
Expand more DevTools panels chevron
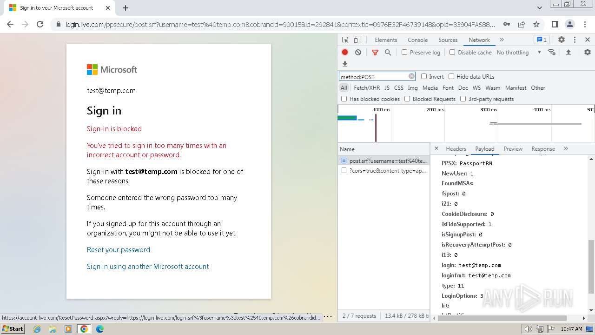(x=502, y=40)
